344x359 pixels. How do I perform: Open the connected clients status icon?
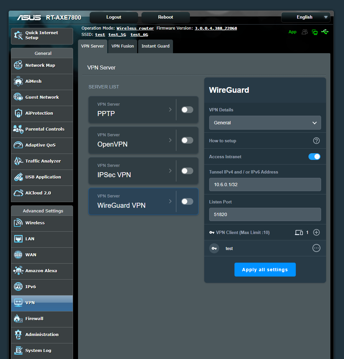pos(305,32)
